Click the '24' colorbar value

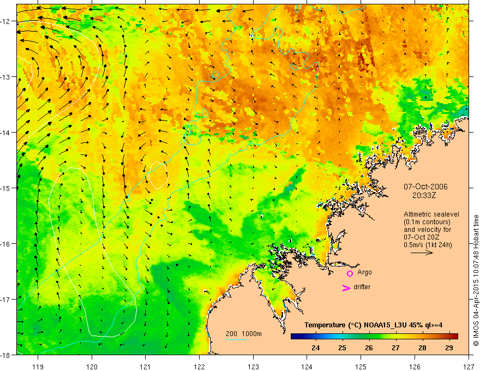point(316,348)
